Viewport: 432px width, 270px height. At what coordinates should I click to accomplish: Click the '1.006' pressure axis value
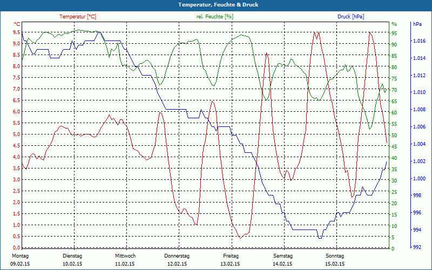point(420,127)
